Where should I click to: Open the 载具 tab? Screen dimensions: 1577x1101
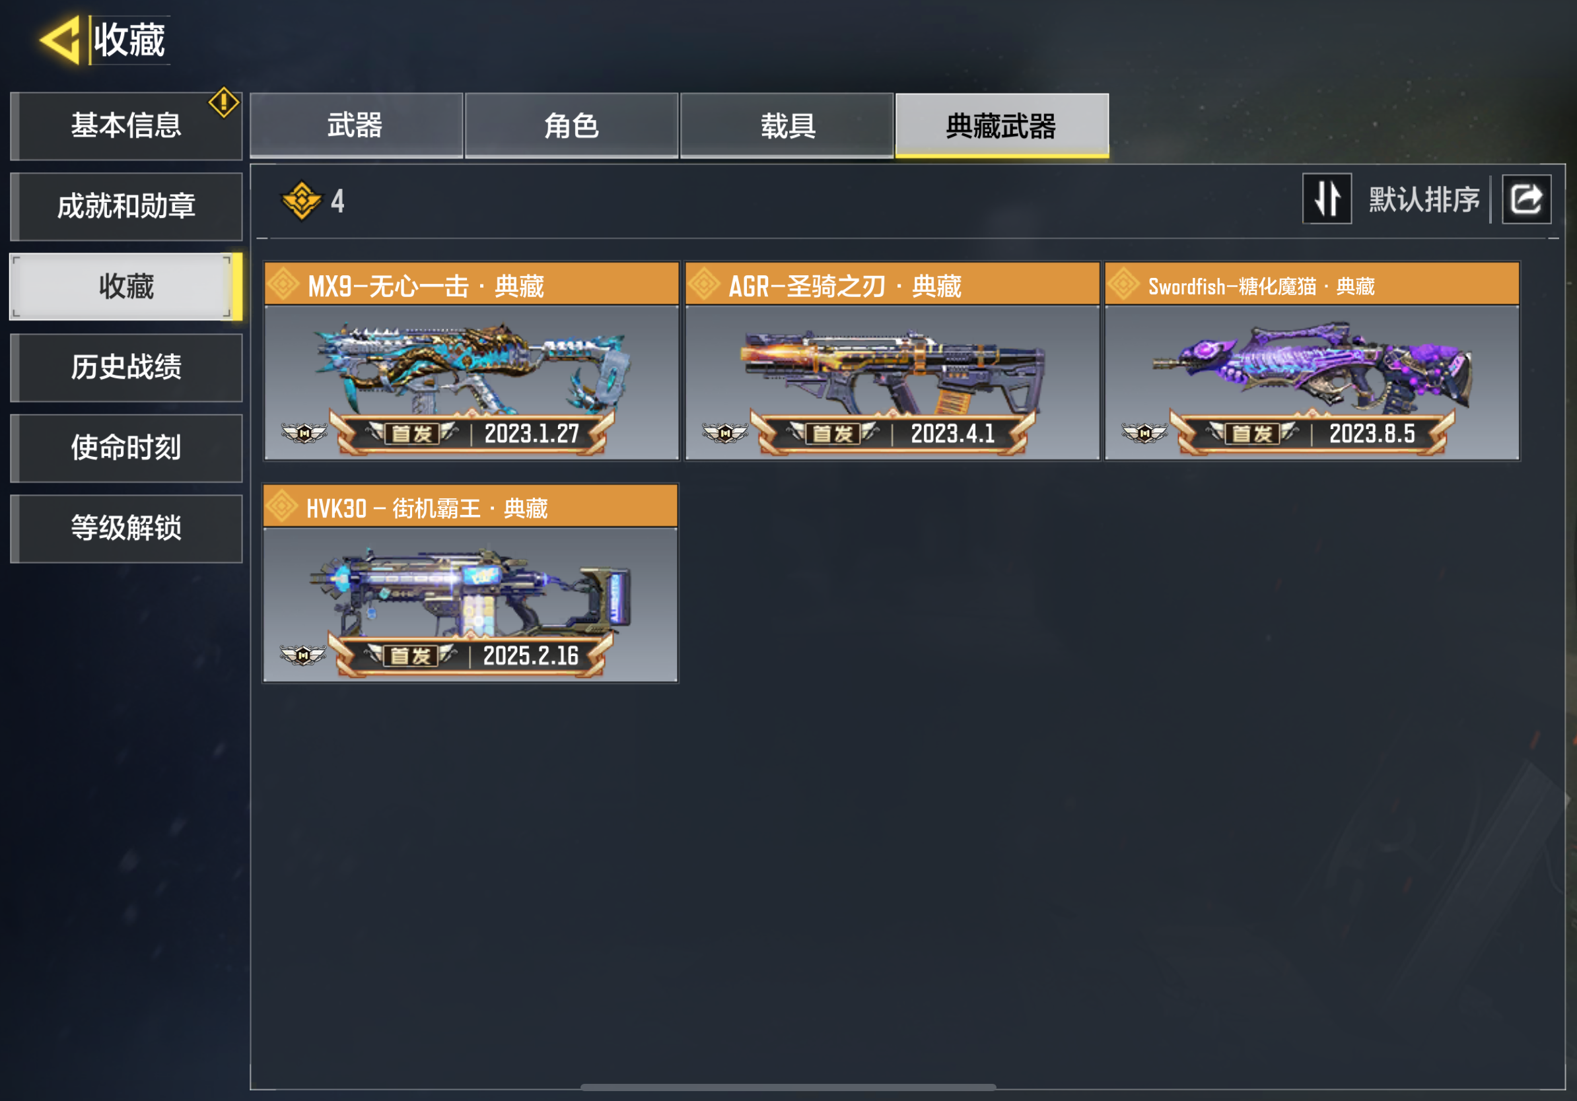tap(787, 125)
